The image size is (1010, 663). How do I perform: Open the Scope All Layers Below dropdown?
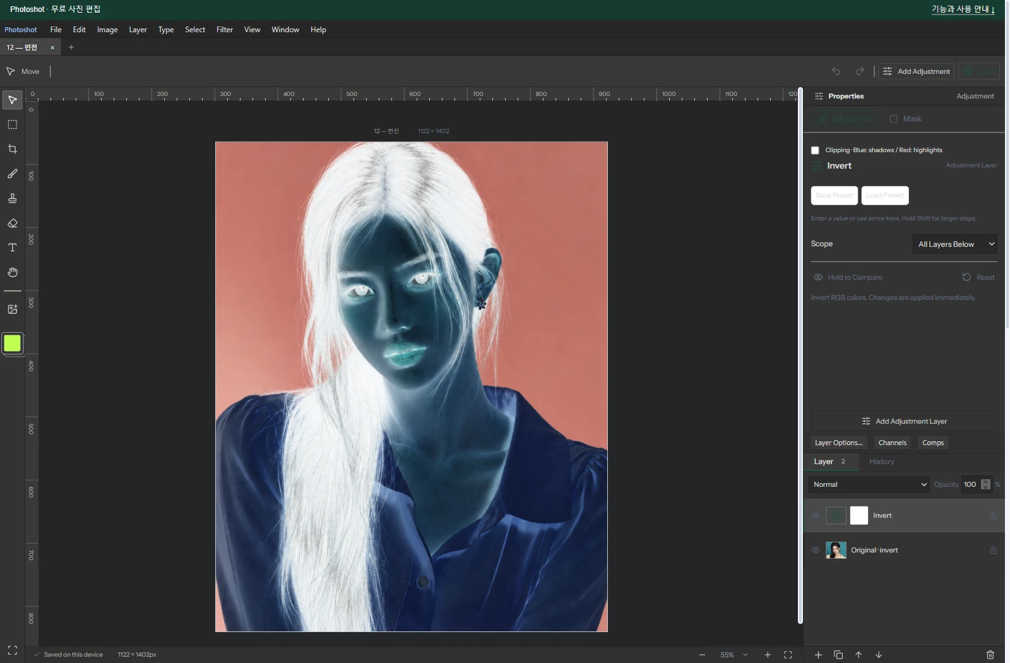[954, 244]
